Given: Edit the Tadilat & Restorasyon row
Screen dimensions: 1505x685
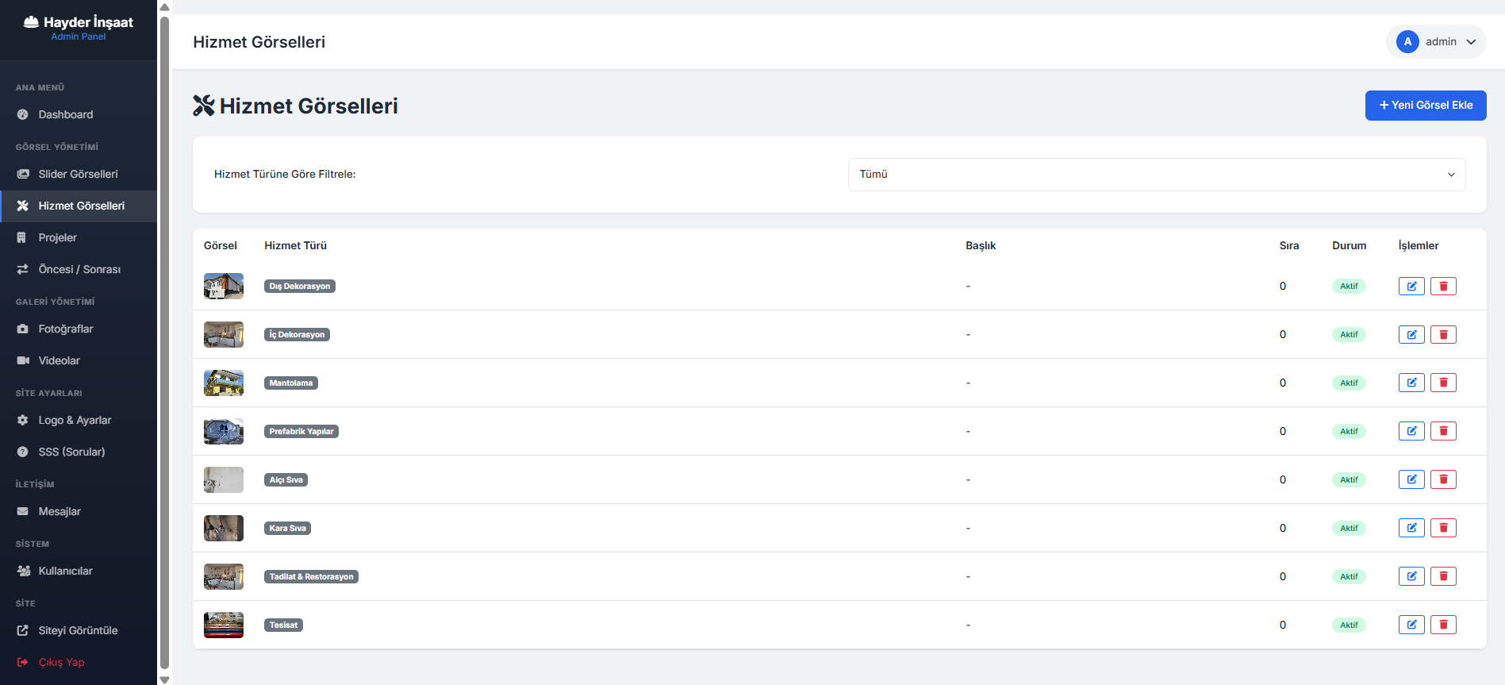Looking at the screenshot, I should [x=1411, y=577].
